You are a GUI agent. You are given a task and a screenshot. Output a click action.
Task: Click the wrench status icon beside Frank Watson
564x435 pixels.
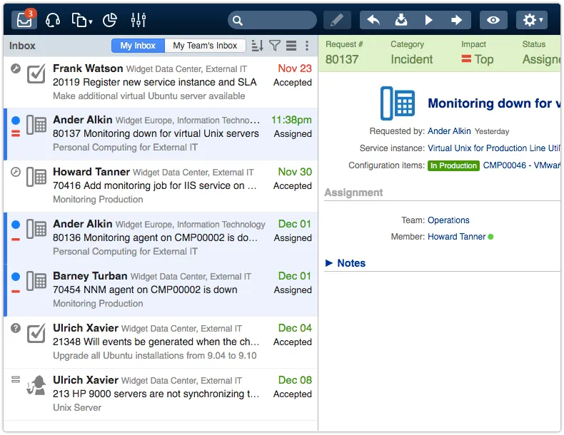point(16,68)
